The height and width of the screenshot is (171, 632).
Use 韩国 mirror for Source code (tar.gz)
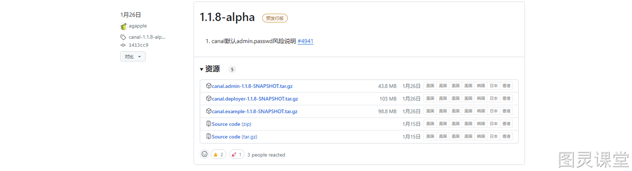click(x=481, y=136)
